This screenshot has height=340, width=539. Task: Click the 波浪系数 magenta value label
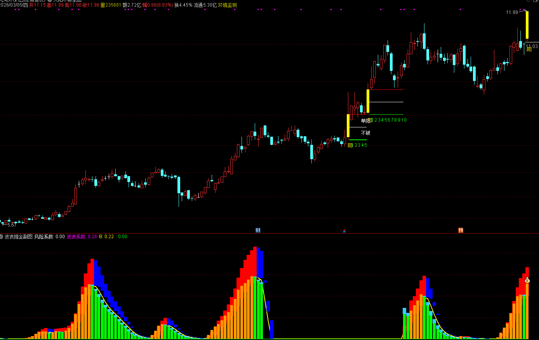[x=82, y=237]
